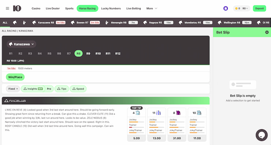Click jockey silks for runner 8
Viewport: 271px width, 145px height.
coord(178,113)
